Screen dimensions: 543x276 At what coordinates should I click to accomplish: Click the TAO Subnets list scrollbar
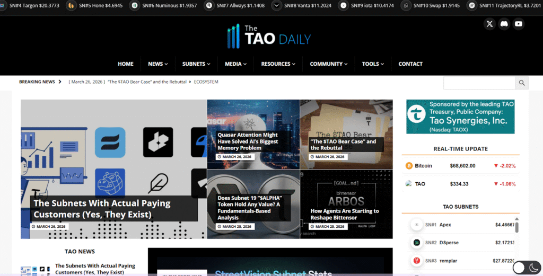[x=517, y=227]
